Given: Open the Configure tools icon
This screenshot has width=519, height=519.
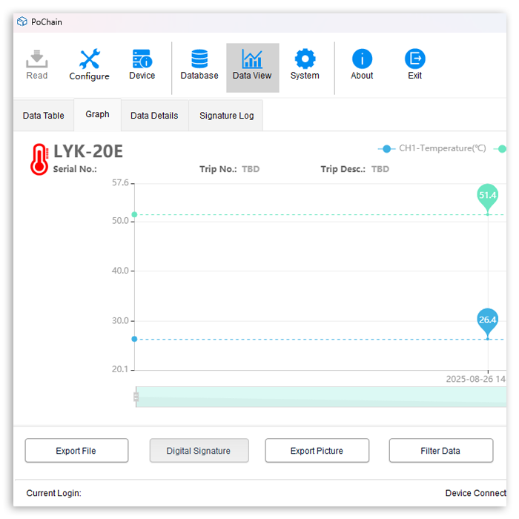Looking at the screenshot, I should pyautogui.click(x=89, y=59).
